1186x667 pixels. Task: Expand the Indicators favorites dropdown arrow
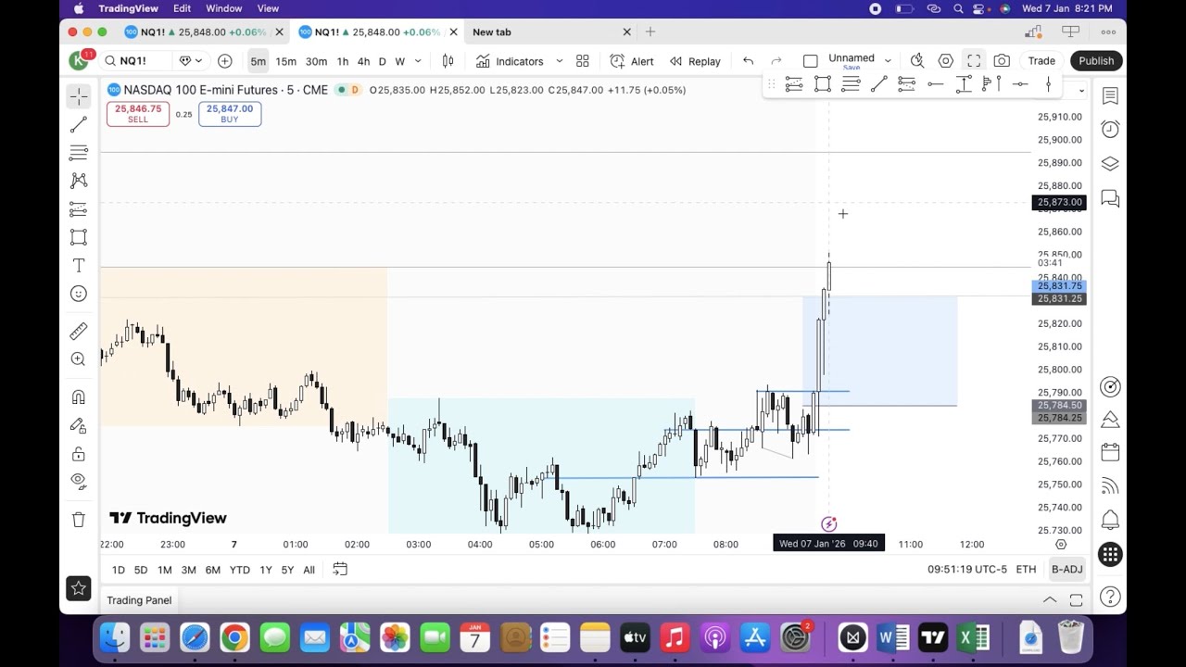(x=559, y=61)
